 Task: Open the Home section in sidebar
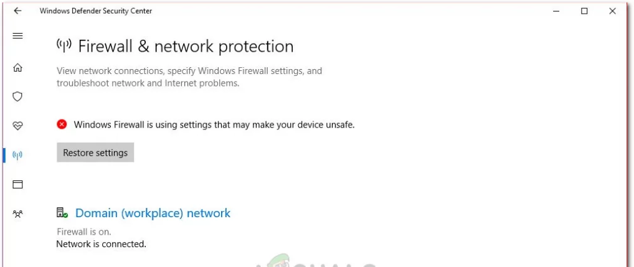pos(17,67)
